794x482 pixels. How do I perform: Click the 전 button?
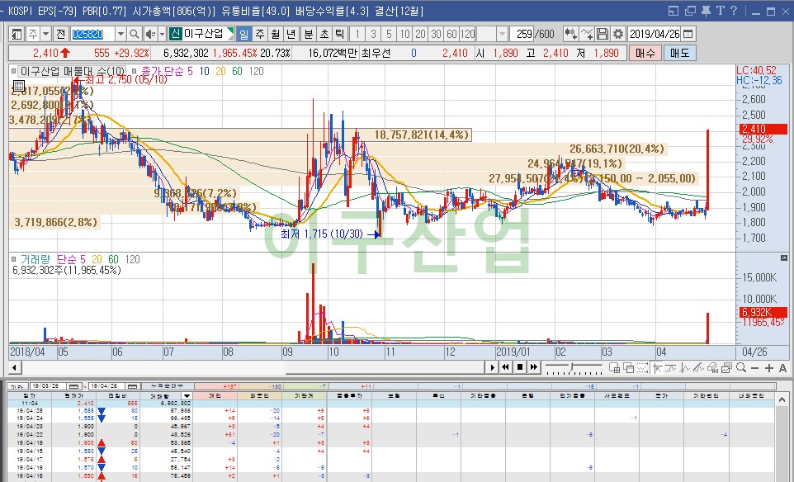[61, 34]
